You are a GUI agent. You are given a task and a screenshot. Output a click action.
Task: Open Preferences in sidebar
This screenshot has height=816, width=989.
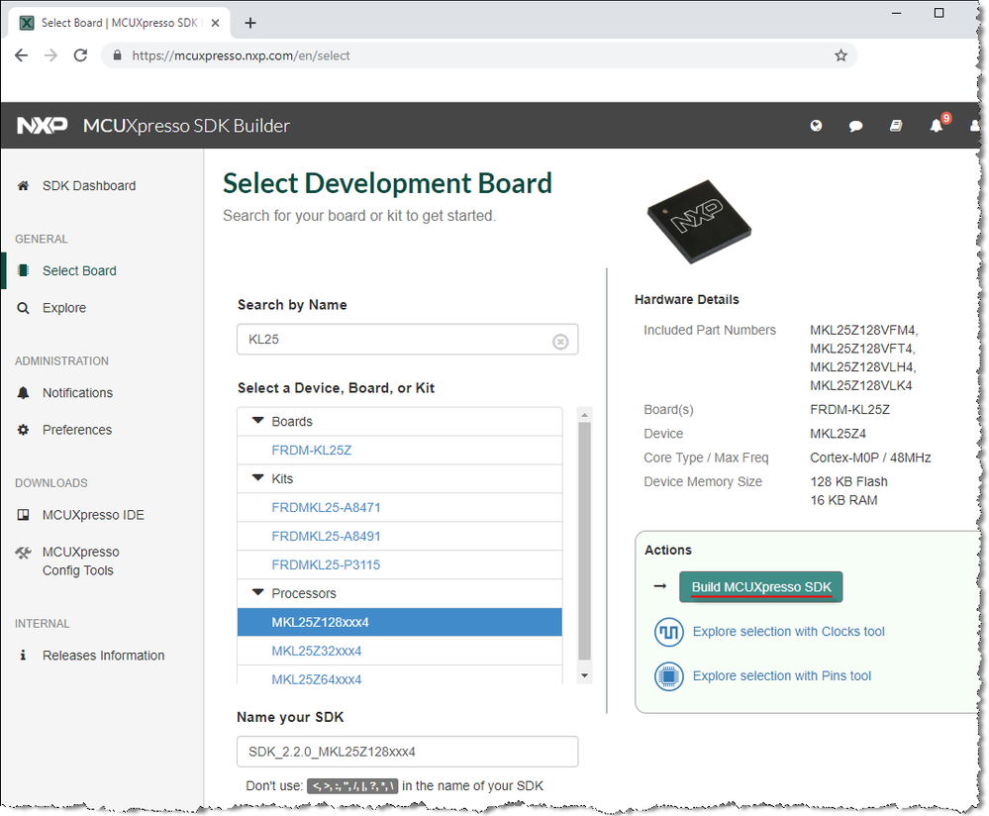(x=77, y=430)
